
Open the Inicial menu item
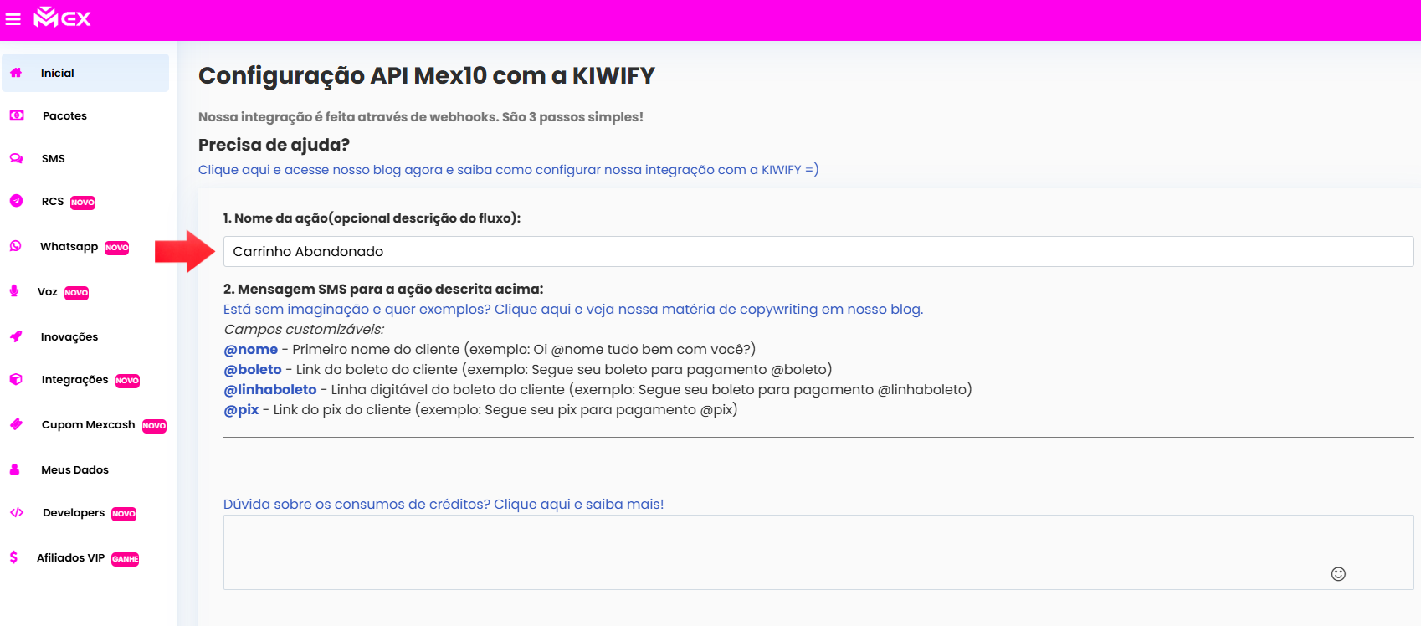click(85, 73)
